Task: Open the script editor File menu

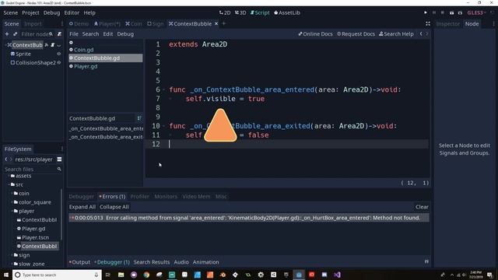Action: [74, 34]
